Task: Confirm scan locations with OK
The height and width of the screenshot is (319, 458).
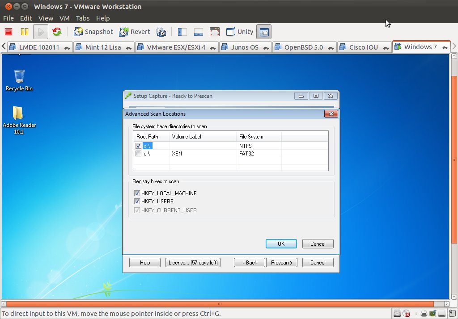Action: pos(281,243)
